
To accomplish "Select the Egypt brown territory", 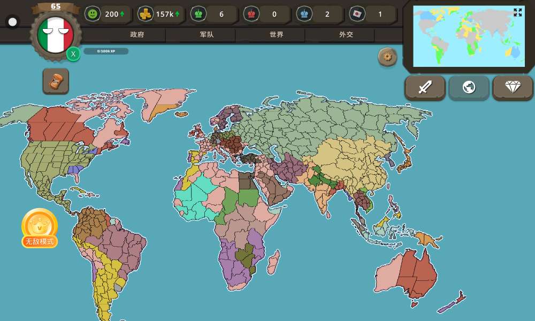I will click(x=246, y=181).
